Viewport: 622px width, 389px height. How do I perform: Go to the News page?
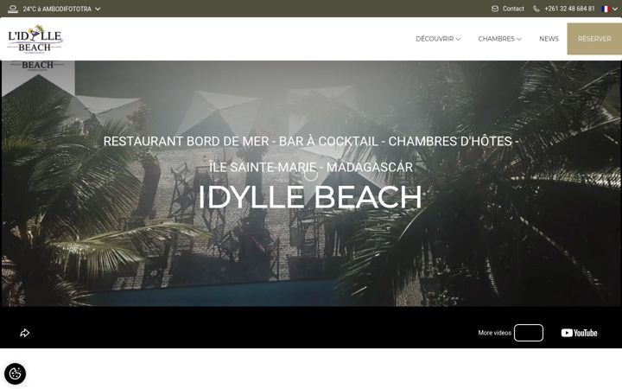(549, 39)
